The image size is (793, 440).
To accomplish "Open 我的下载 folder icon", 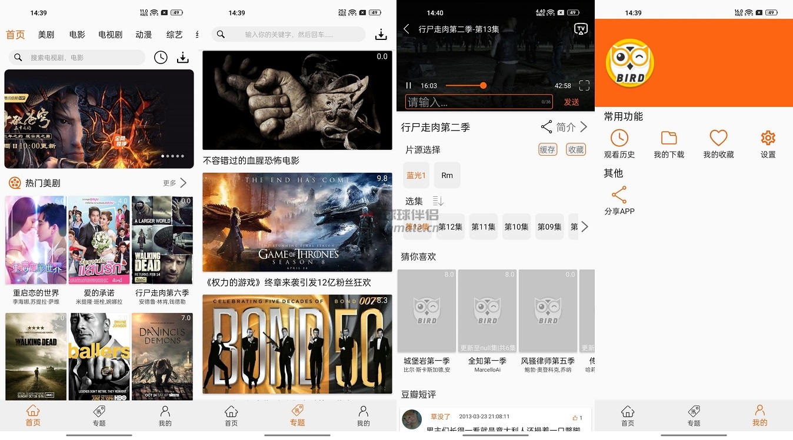I will [669, 138].
